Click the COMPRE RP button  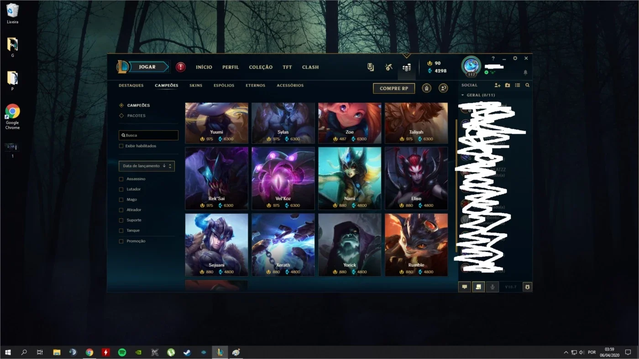click(394, 88)
